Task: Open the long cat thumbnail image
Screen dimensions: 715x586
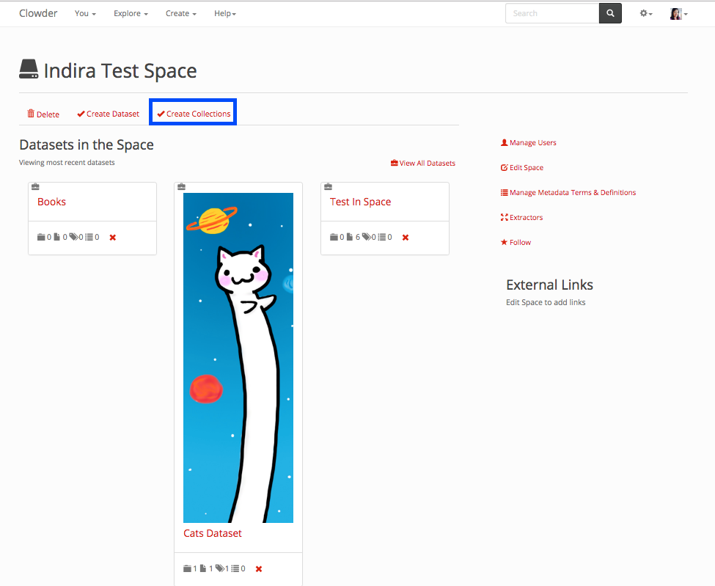Action: pos(238,357)
